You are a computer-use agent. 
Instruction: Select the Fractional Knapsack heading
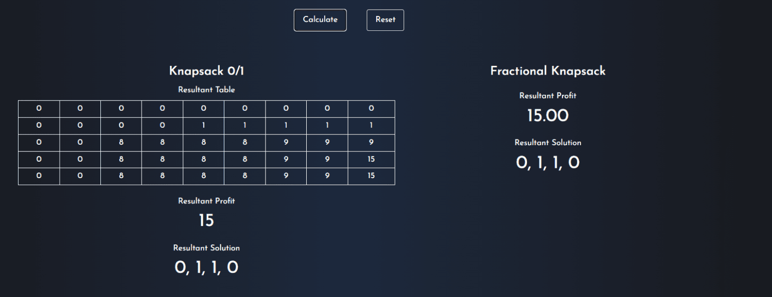click(548, 71)
